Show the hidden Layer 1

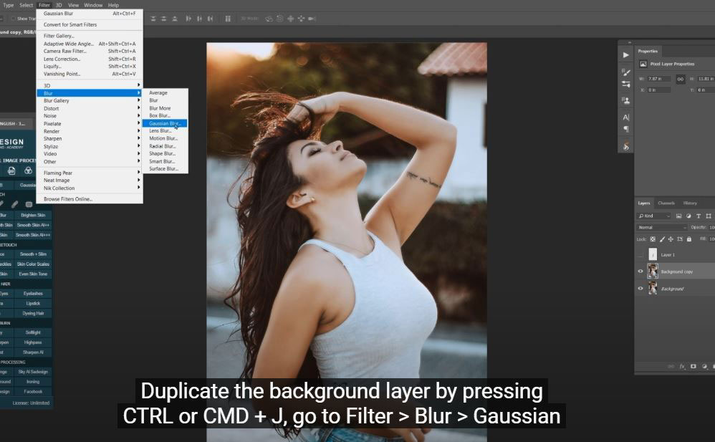[640, 254]
